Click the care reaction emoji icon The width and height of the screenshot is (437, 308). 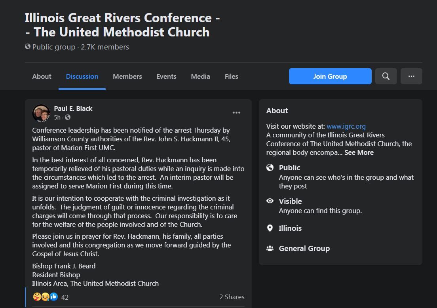tap(37, 297)
